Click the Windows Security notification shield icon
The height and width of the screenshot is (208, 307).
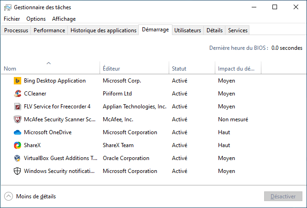pyautogui.click(x=18, y=171)
